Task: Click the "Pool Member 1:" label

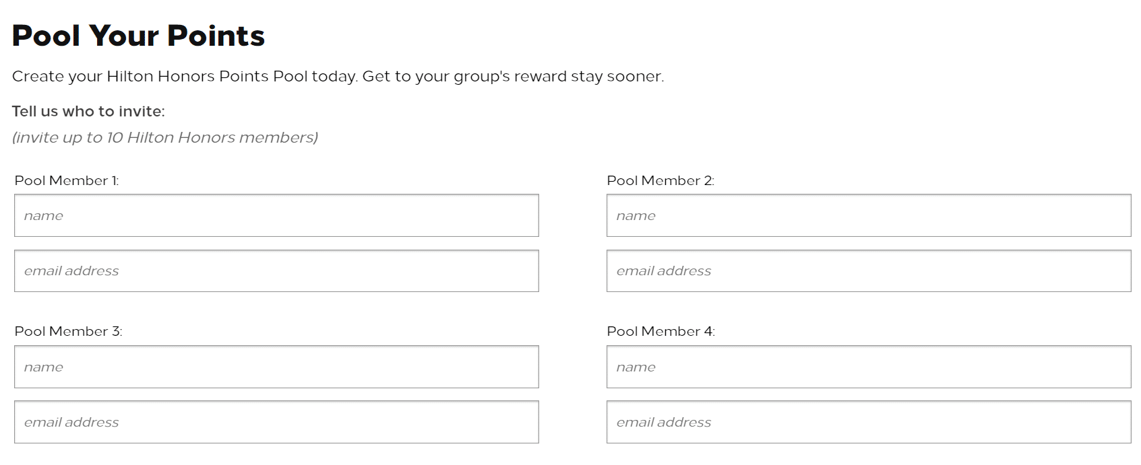Action: tap(67, 181)
